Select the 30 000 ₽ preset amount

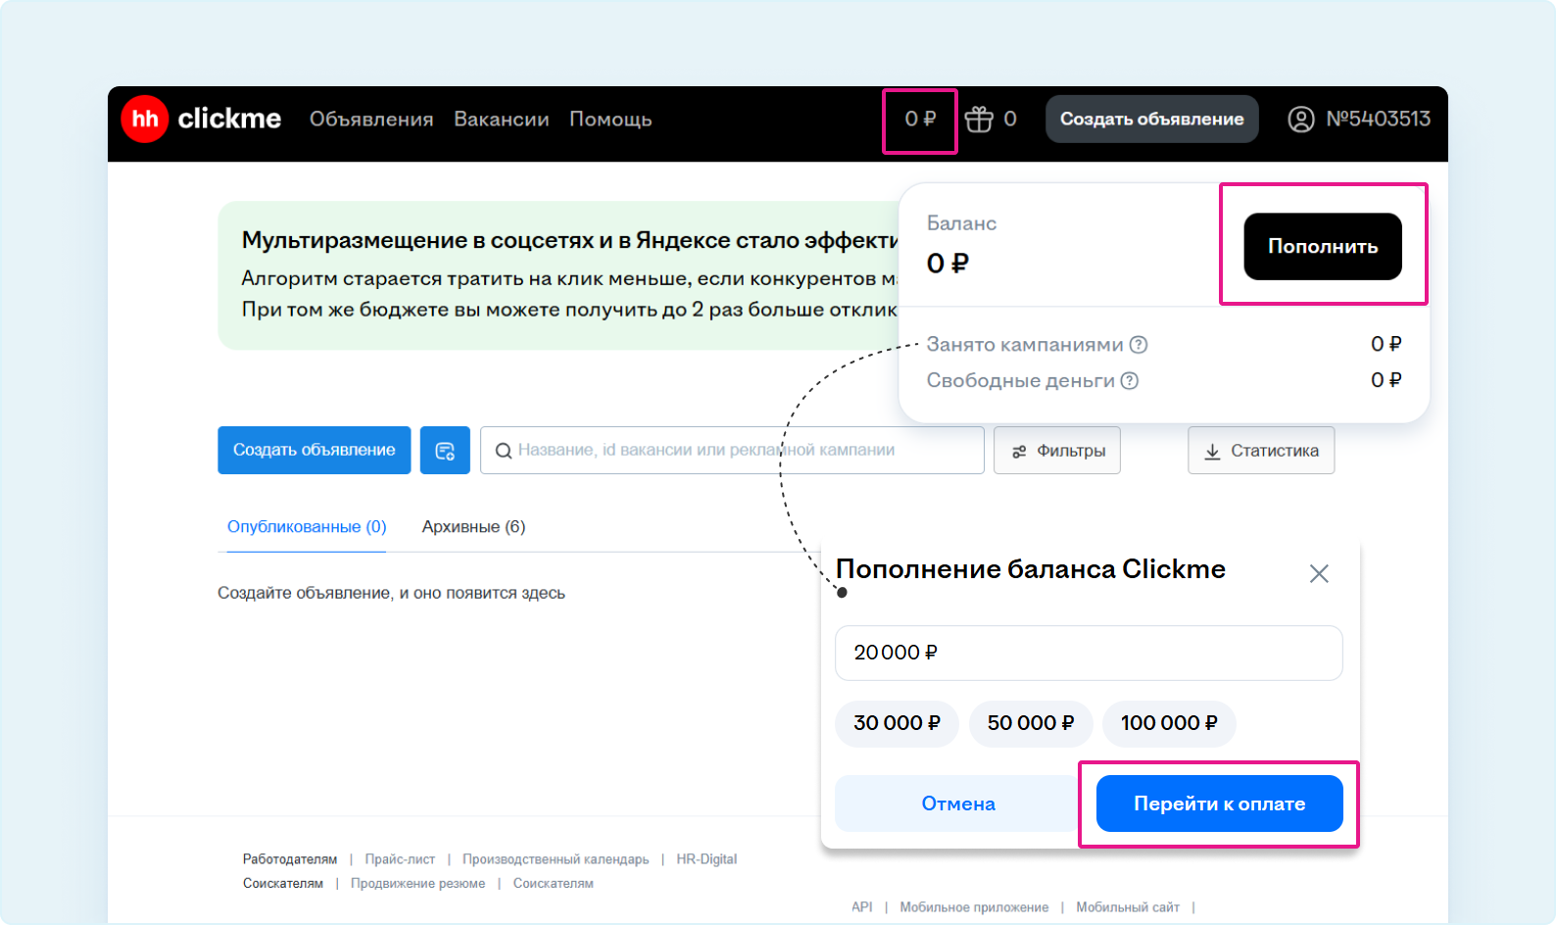pos(897,723)
